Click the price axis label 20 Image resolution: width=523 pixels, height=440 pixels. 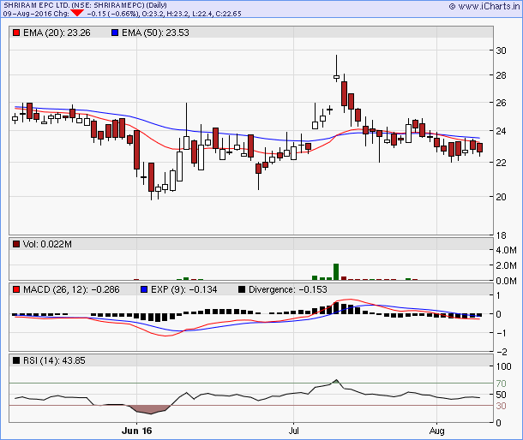[x=501, y=197]
